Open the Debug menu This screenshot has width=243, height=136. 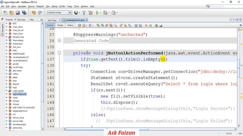pyautogui.click(x=55, y=6)
